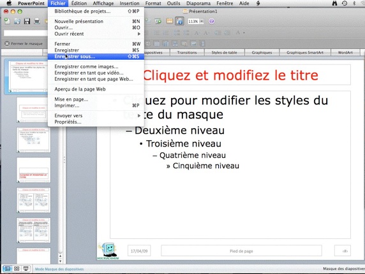Switch to the WordArt tab
Viewport: 365px width, 274px height.
tap(345, 52)
